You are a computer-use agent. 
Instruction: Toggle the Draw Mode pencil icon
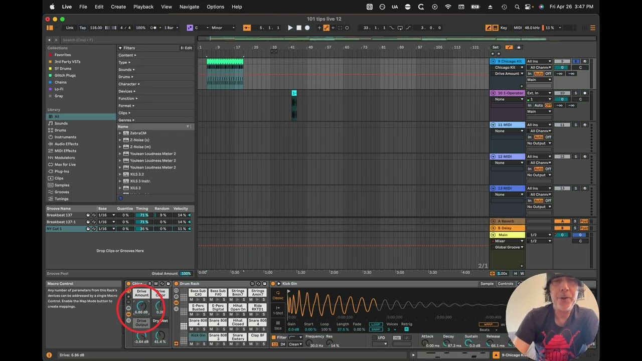coord(489,28)
